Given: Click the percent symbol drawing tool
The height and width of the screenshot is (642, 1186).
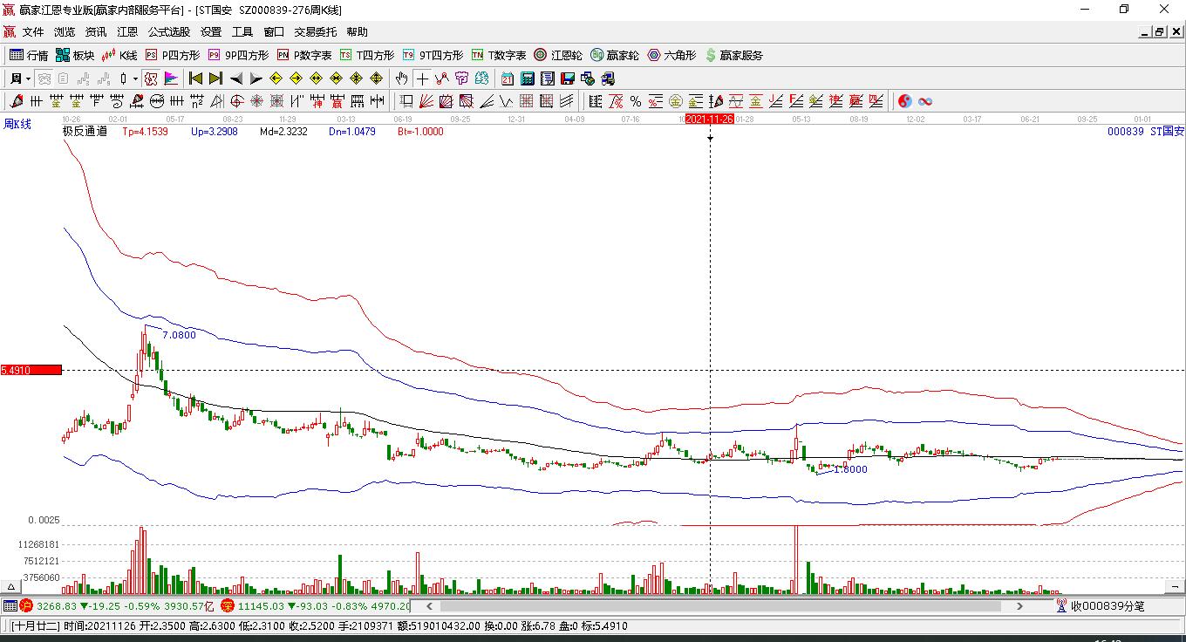Looking at the screenshot, I should (635, 101).
